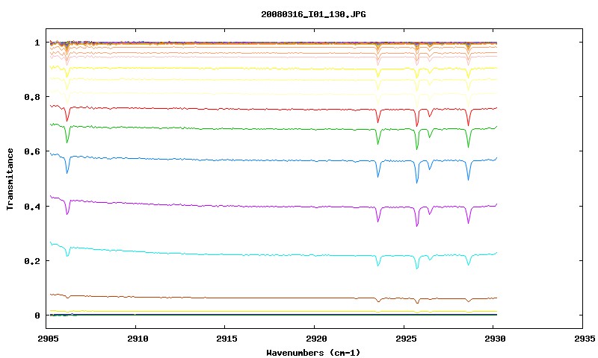Viewport: 598px width, 358px height.
Task: Click the y-axis tick label 0
Action: point(37,315)
